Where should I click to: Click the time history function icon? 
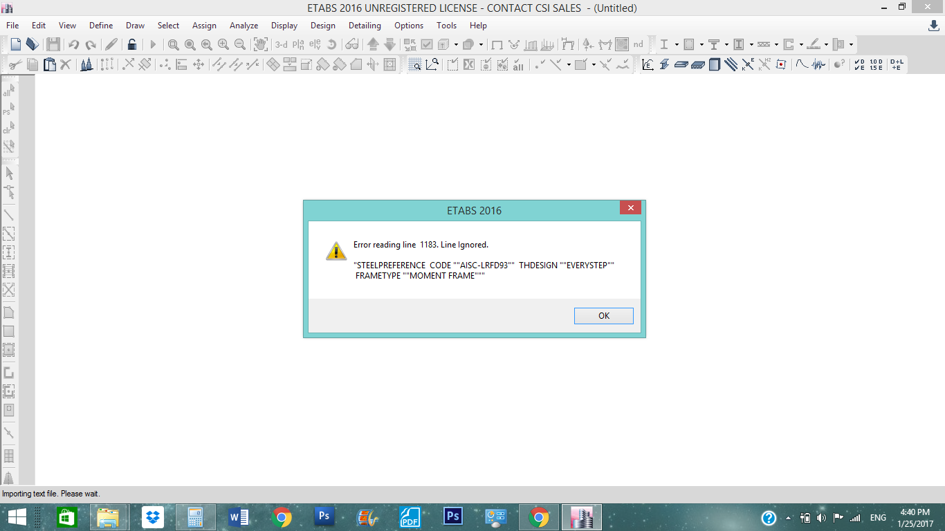click(818, 64)
